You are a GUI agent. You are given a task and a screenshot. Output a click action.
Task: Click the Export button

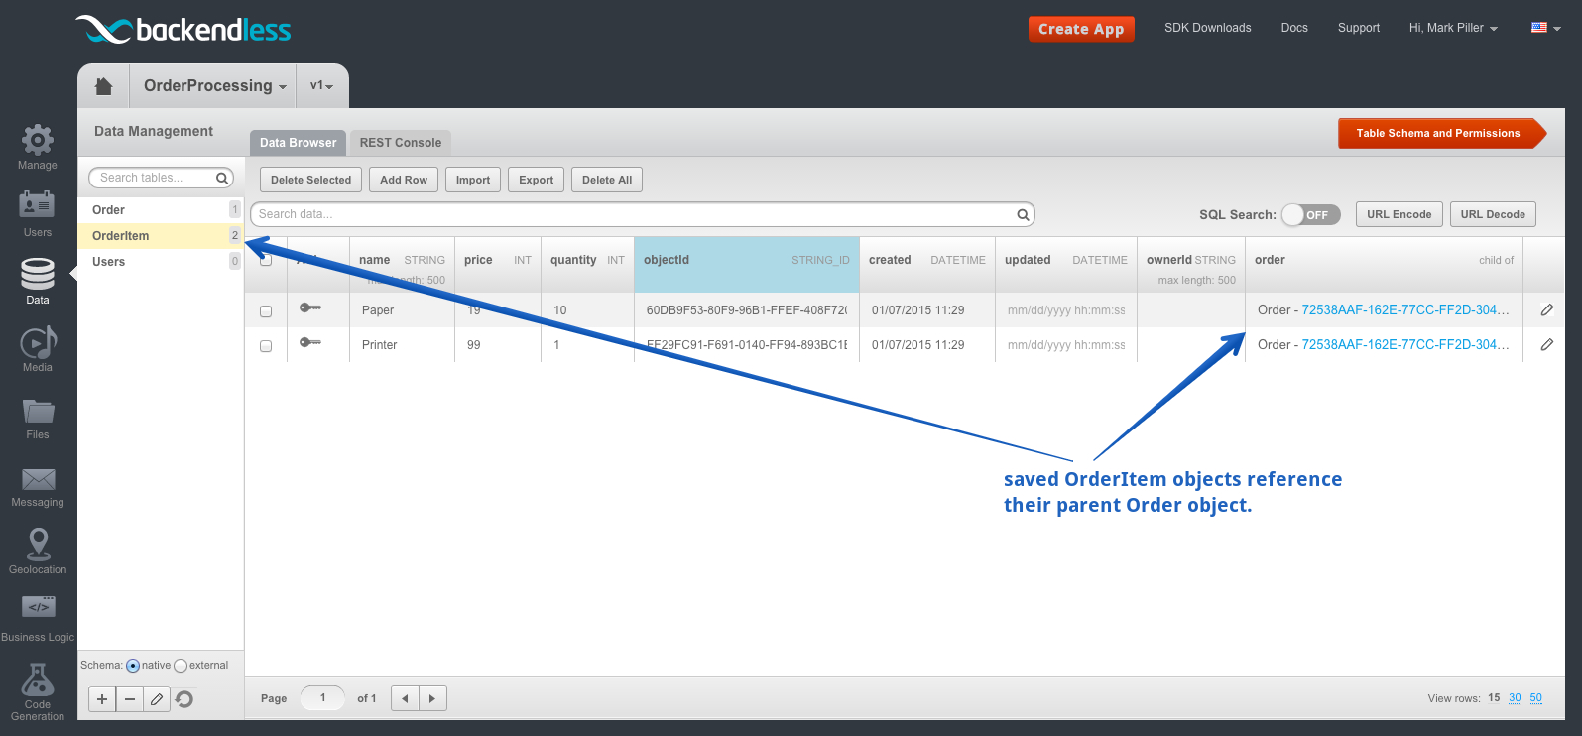tap(537, 180)
